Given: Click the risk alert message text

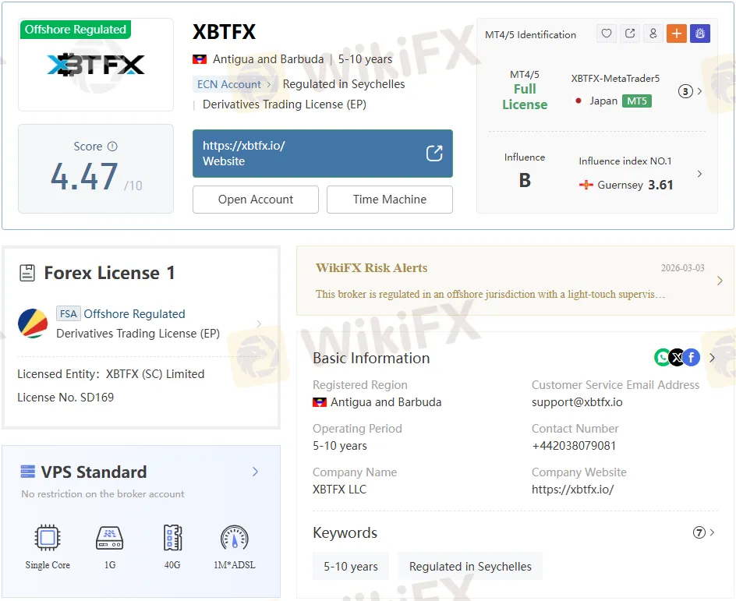Looking at the screenshot, I should pyautogui.click(x=490, y=294).
